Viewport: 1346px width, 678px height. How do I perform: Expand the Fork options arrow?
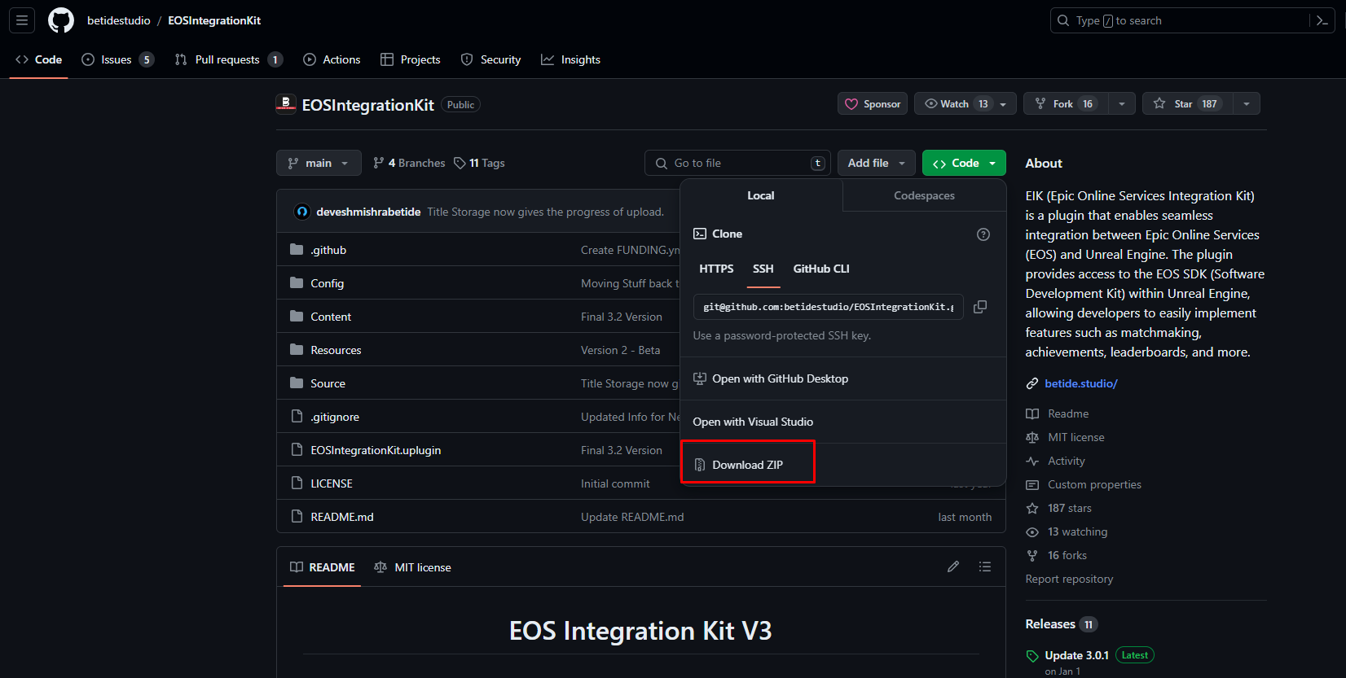(1122, 104)
